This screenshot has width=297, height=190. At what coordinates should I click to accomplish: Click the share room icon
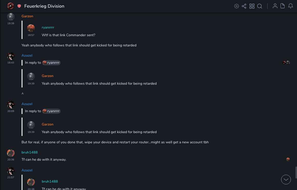244,6
